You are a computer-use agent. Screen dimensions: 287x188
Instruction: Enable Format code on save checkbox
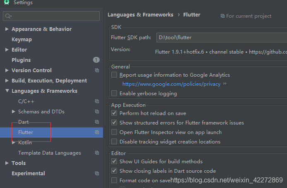[x=114, y=180]
